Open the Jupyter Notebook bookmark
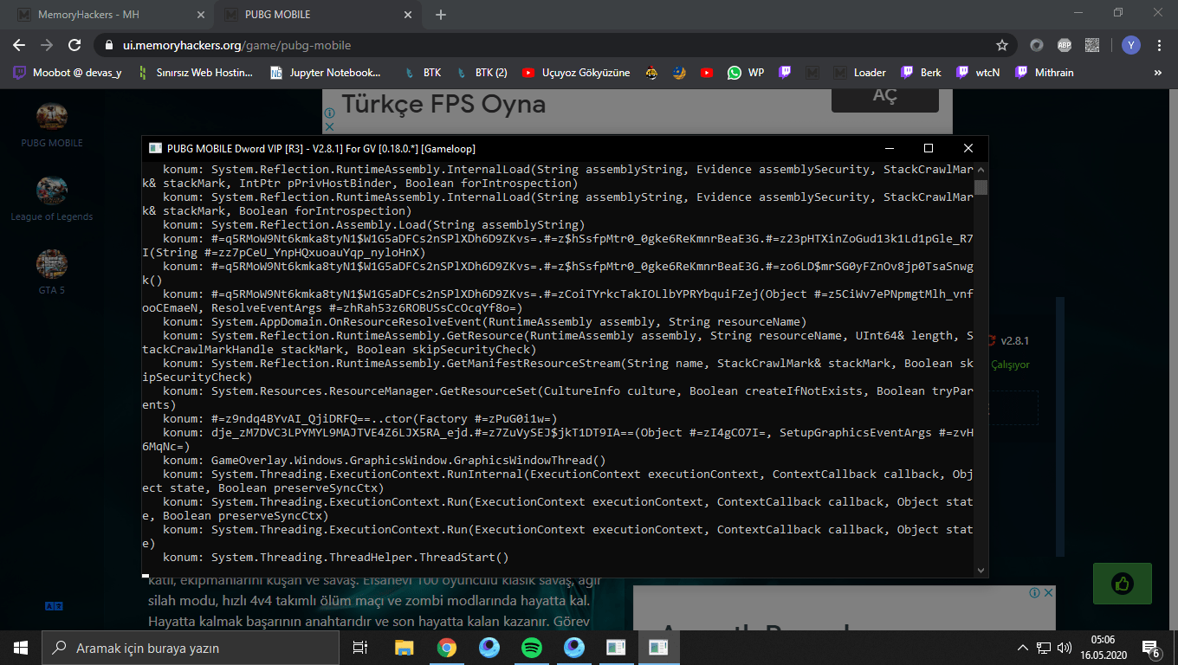 click(326, 73)
